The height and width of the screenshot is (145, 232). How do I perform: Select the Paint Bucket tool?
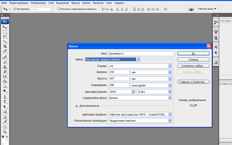5,81
